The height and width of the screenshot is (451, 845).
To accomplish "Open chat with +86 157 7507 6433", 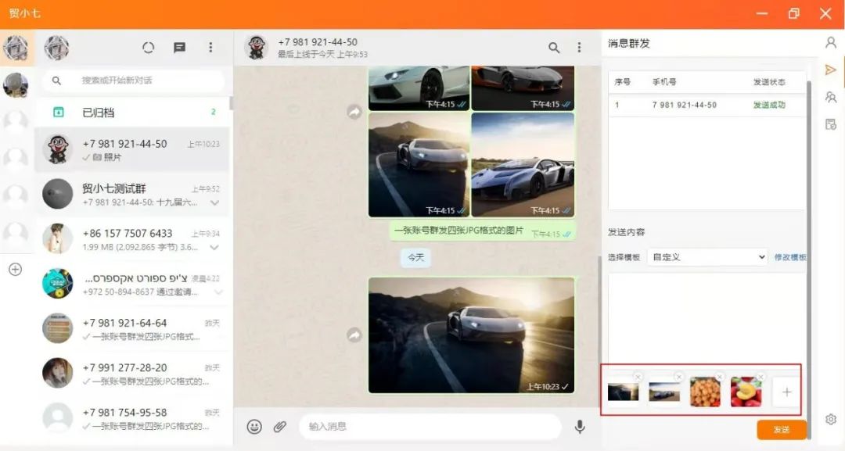I will coord(132,239).
